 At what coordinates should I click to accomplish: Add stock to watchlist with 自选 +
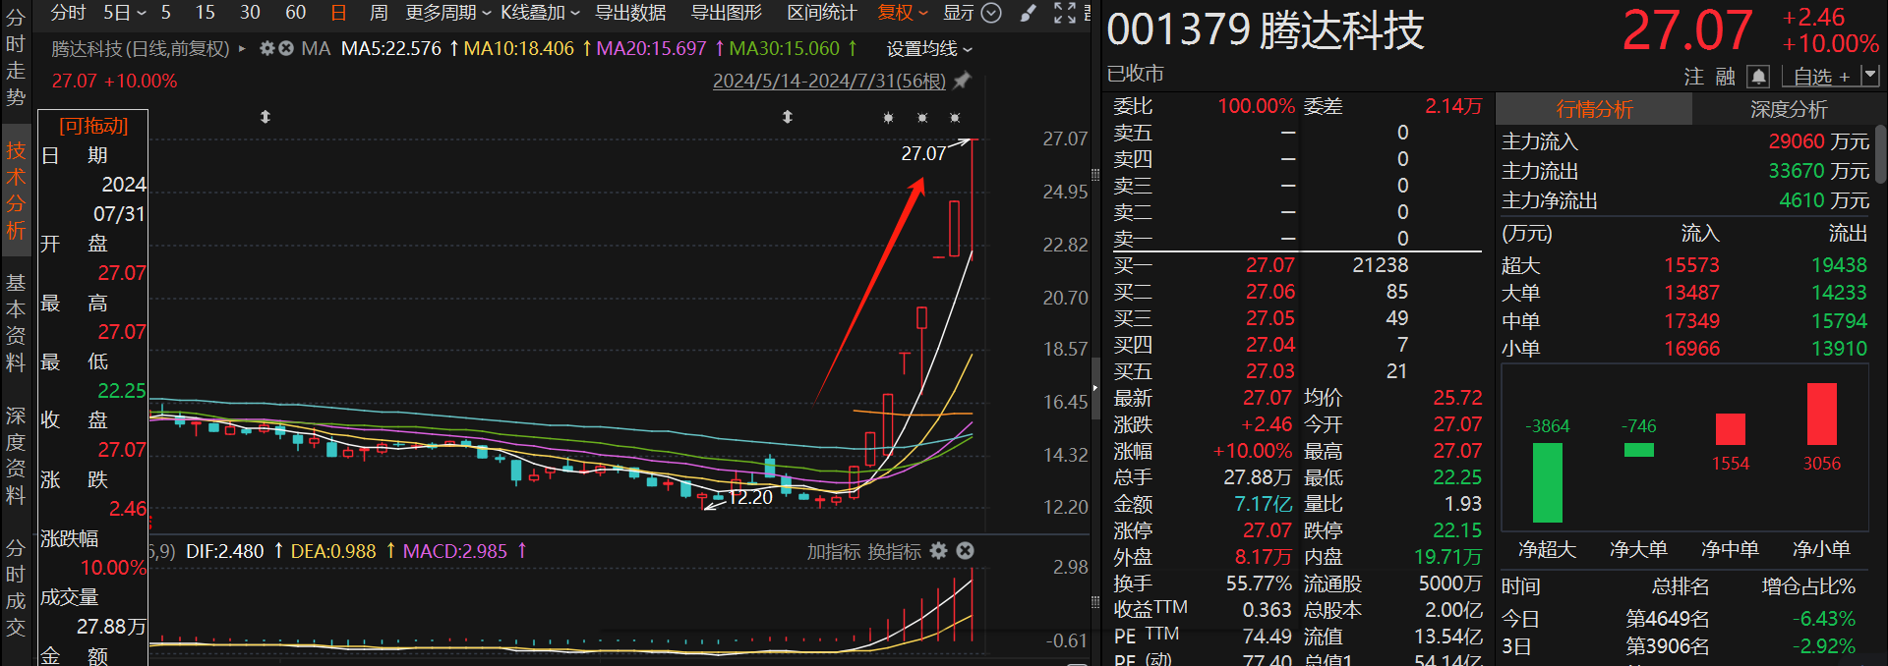[x=1821, y=77]
